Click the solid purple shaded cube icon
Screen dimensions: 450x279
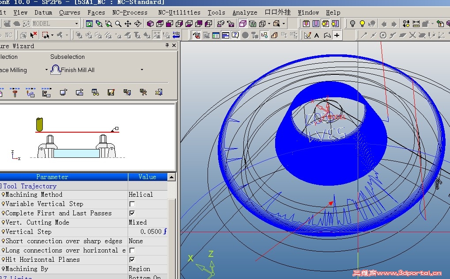150,24
